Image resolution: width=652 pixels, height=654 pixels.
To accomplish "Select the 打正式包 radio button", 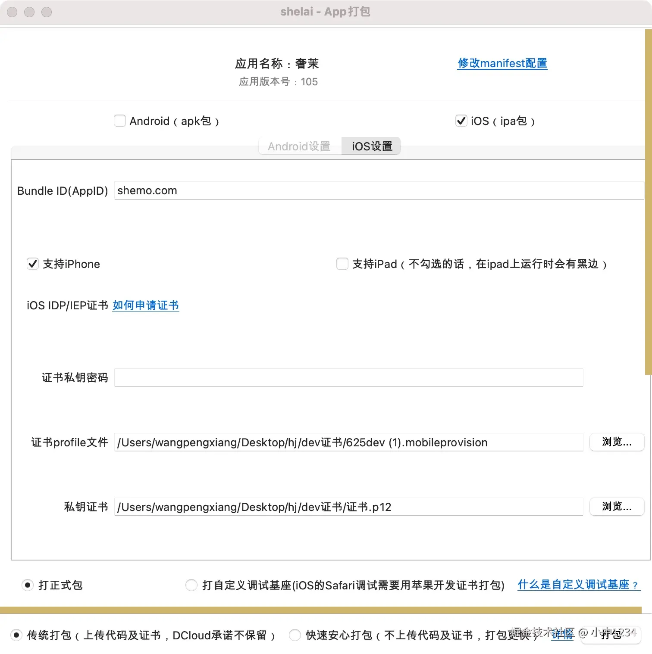I will pos(28,585).
